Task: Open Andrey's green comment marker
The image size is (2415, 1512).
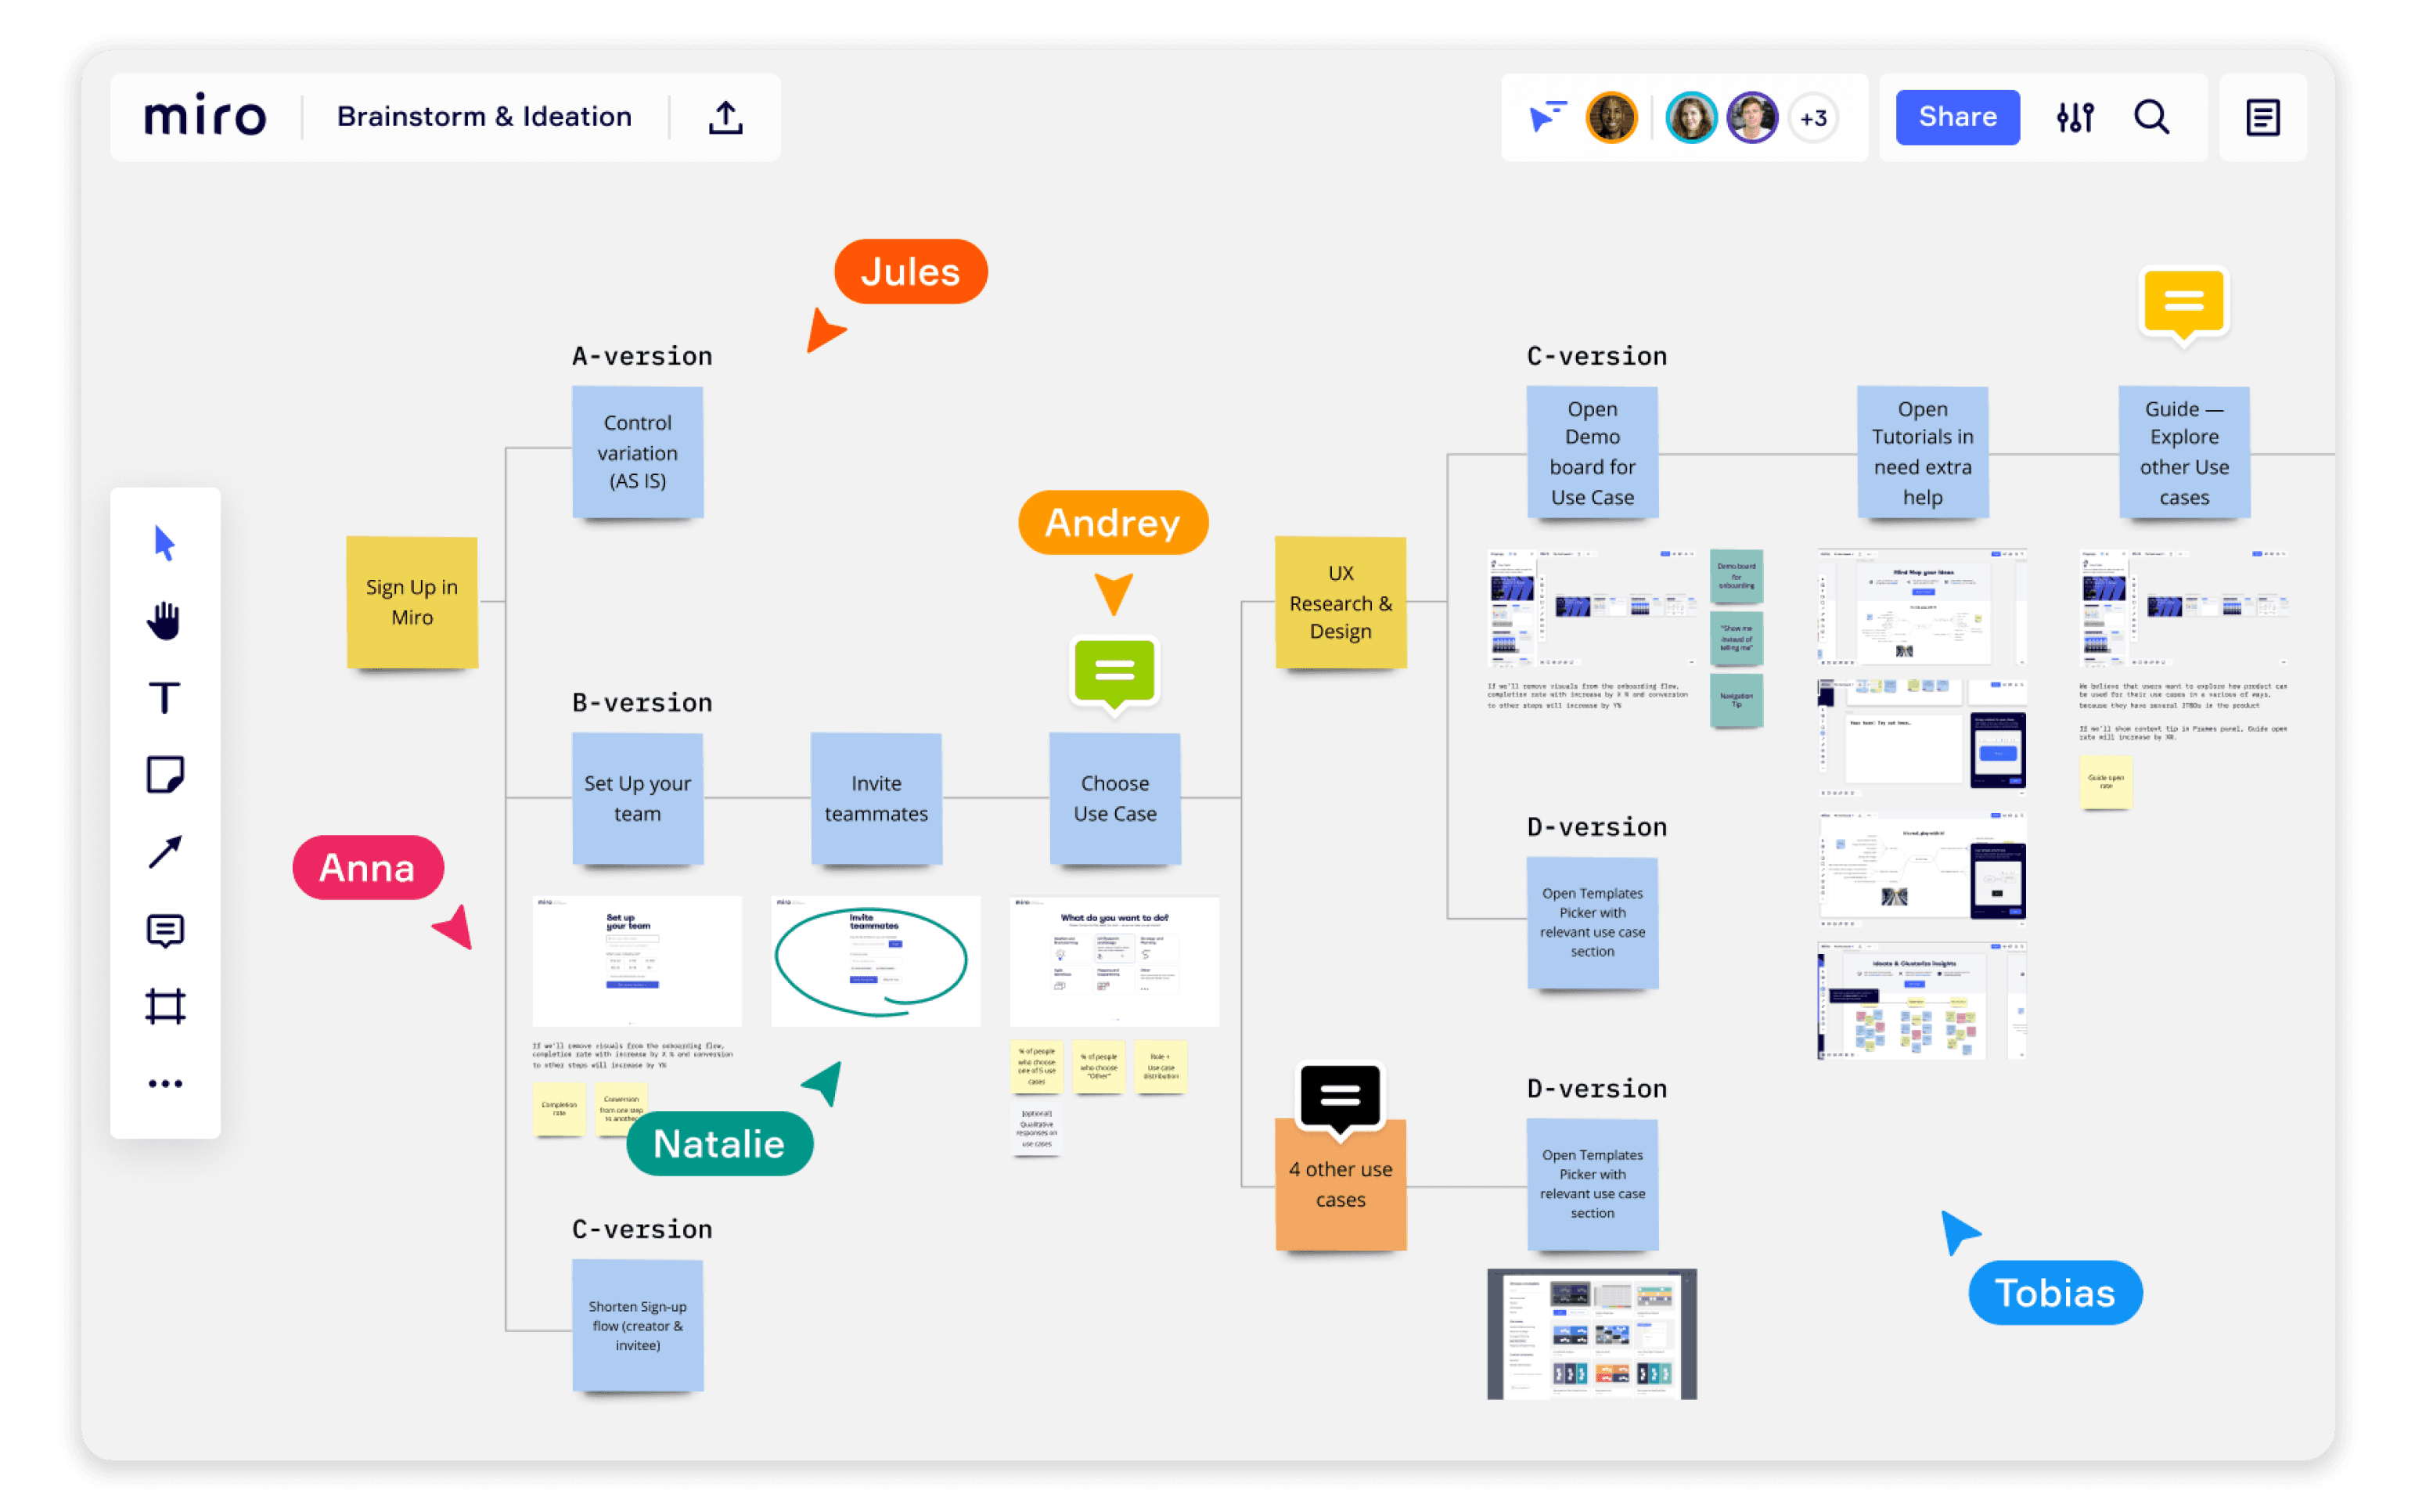Action: 1113,672
